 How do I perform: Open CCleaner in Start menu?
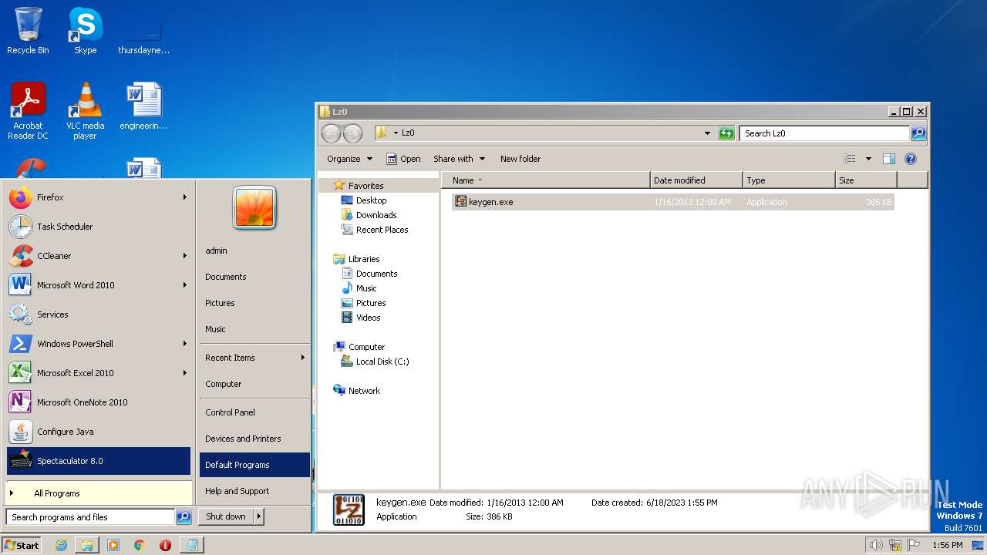tap(99, 256)
